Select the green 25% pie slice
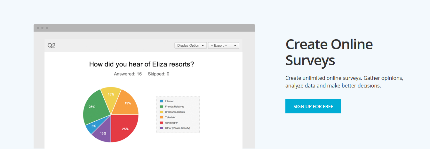This screenshot has height=160, width=430. coord(92,107)
